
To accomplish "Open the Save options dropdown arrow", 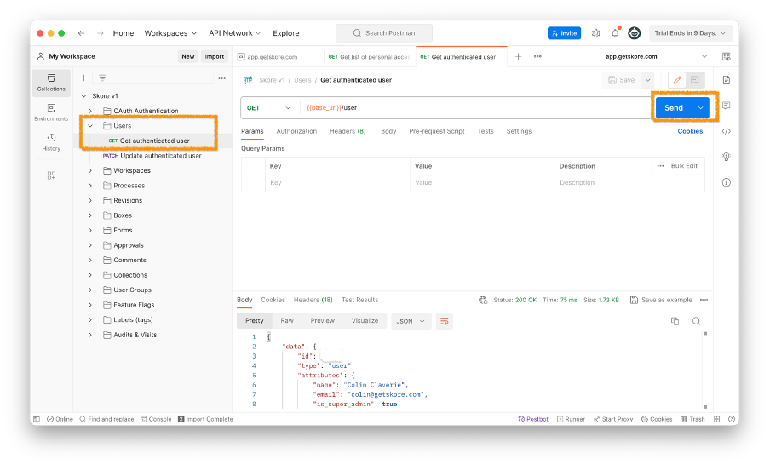I will point(648,79).
